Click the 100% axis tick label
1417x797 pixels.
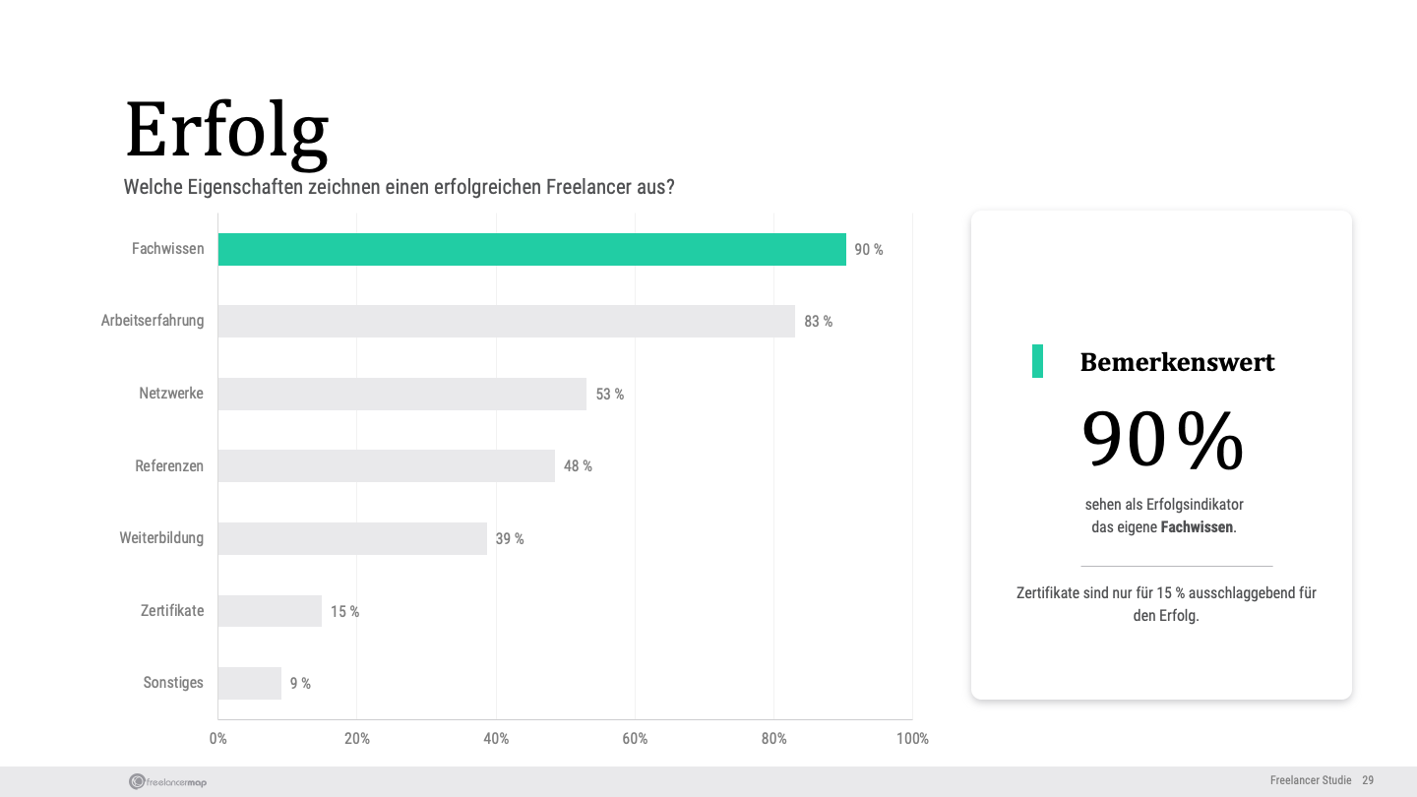pos(912,739)
